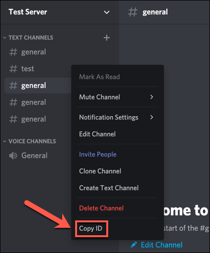Collapse the TEXT CHANNELS category
Image resolution: width=210 pixels, height=253 pixels.
coord(4,38)
